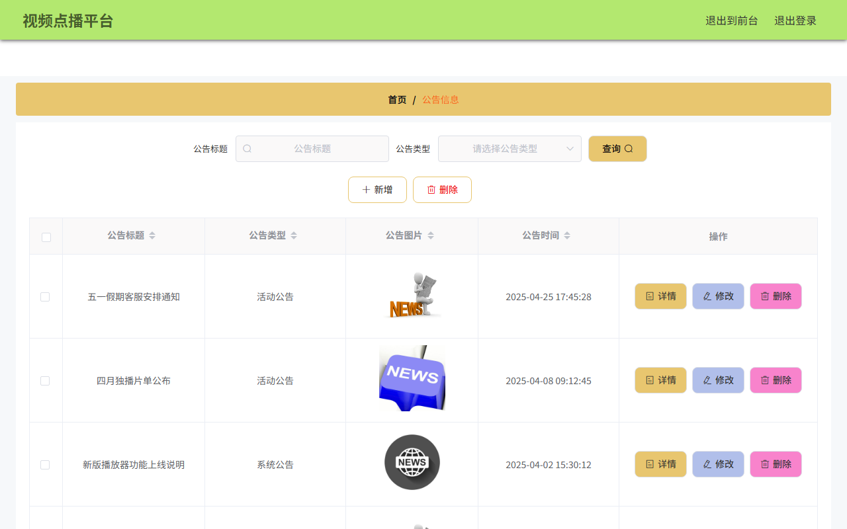Click the sort arrows beside 公告图片 column header
This screenshot has width=847, height=529.
tap(431, 235)
